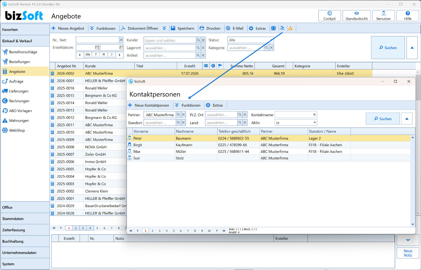Send the offer via E-Mail toolbar button
This screenshot has height=270, width=421.
[235, 28]
